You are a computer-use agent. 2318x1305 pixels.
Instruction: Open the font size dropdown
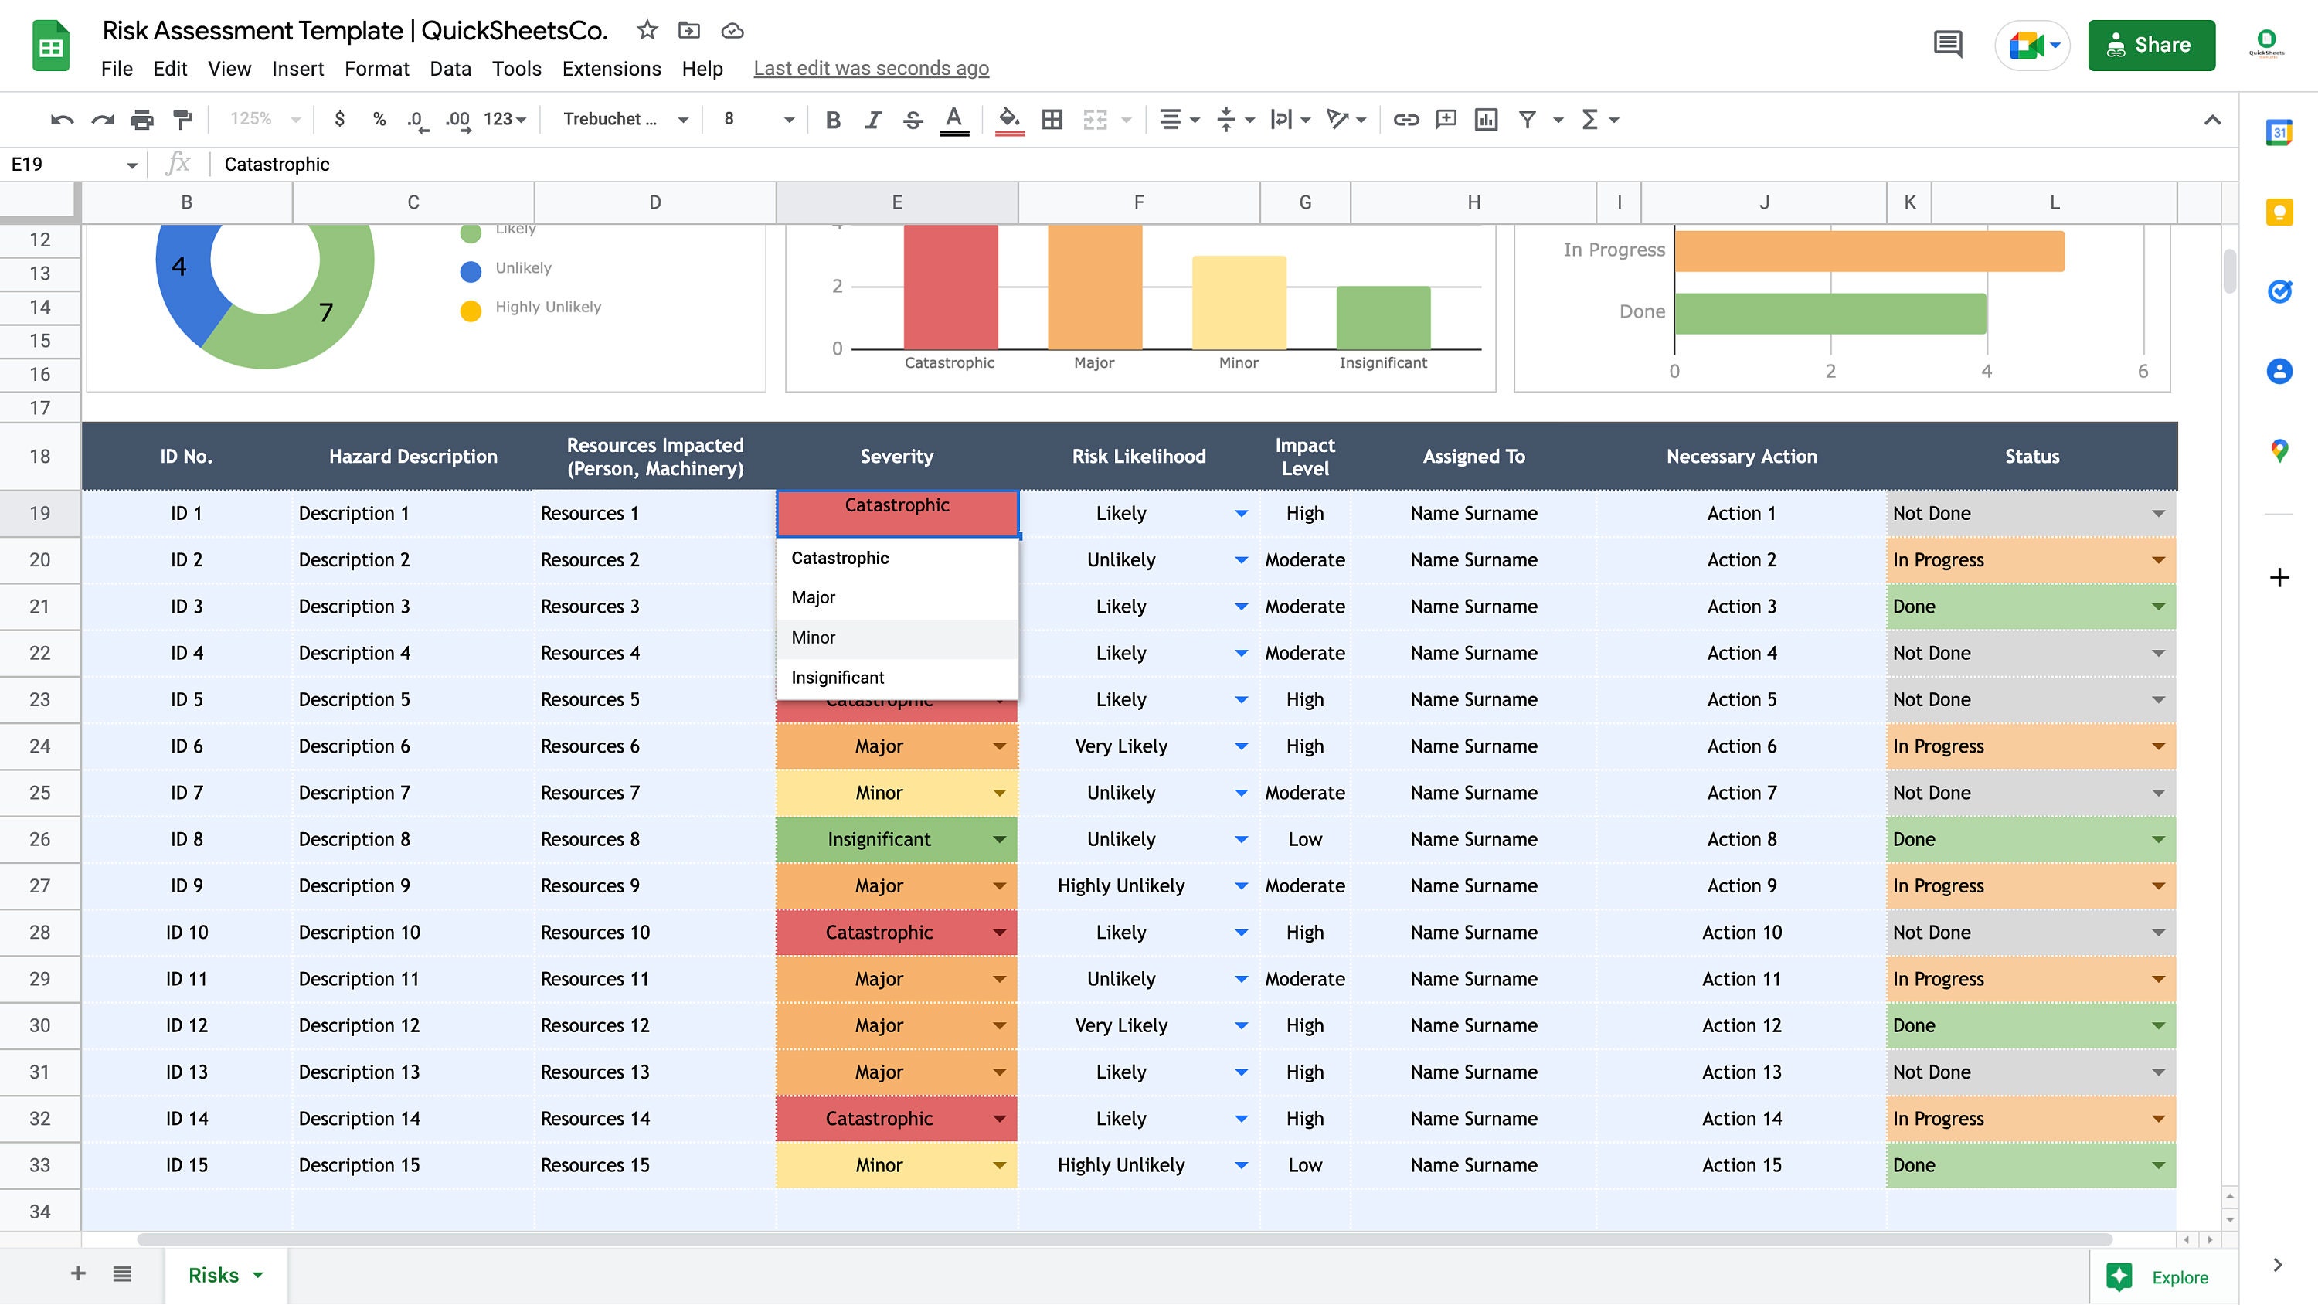[x=788, y=118]
